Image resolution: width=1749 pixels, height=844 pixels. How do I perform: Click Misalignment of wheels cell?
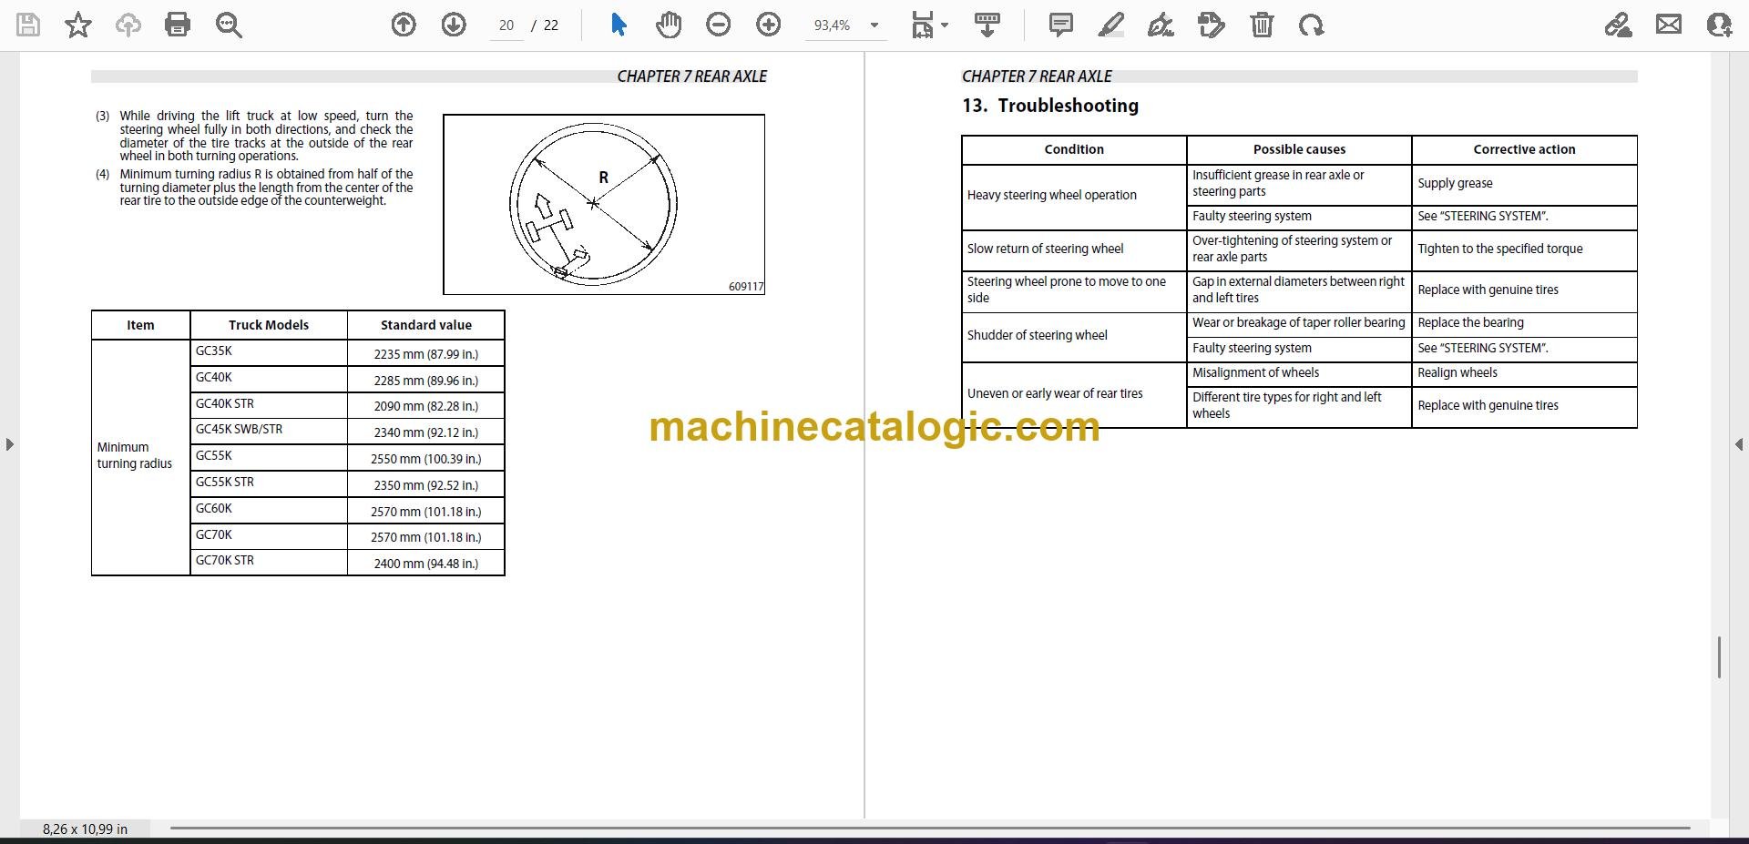tap(1299, 373)
